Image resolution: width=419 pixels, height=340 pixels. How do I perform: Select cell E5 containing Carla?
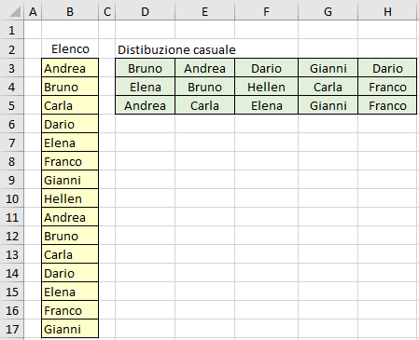204,105
